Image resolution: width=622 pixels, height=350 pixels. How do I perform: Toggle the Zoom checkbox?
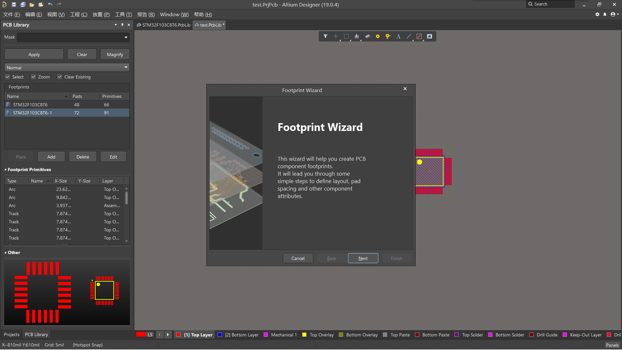tap(33, 77)
